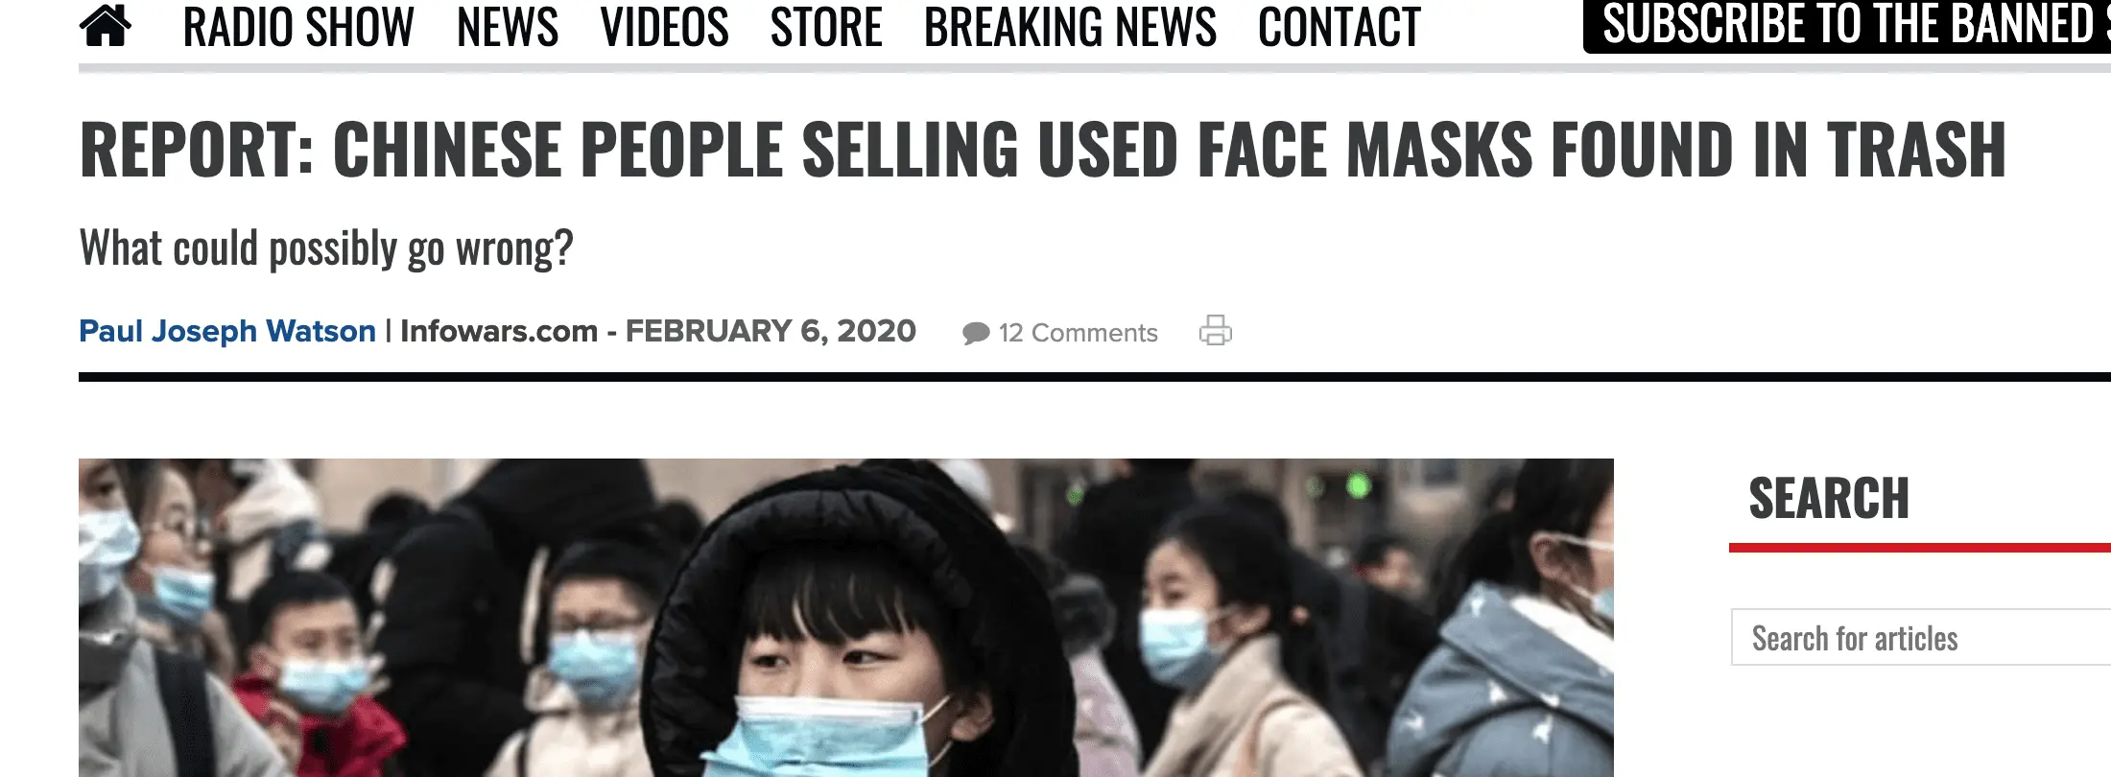Click the article headline about face masks
Screen dimensions: 2111x777
(1042, 150)
